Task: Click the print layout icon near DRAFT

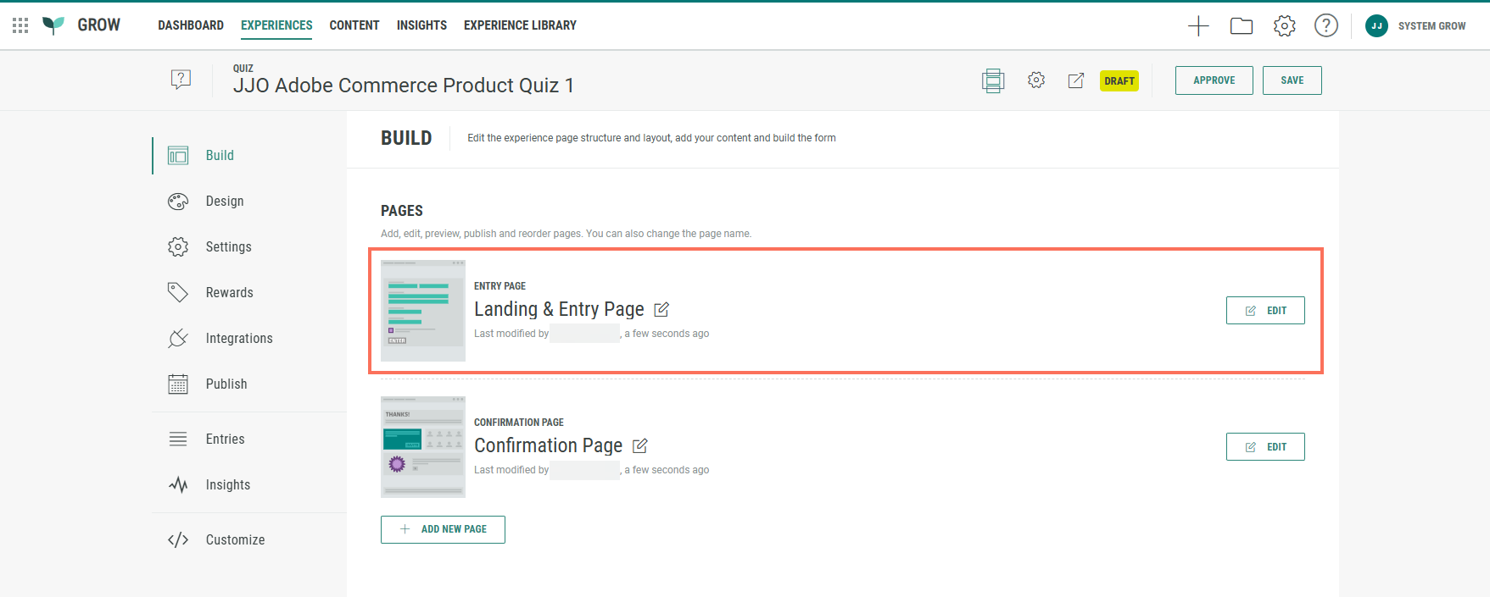Action: pos(993,80)
